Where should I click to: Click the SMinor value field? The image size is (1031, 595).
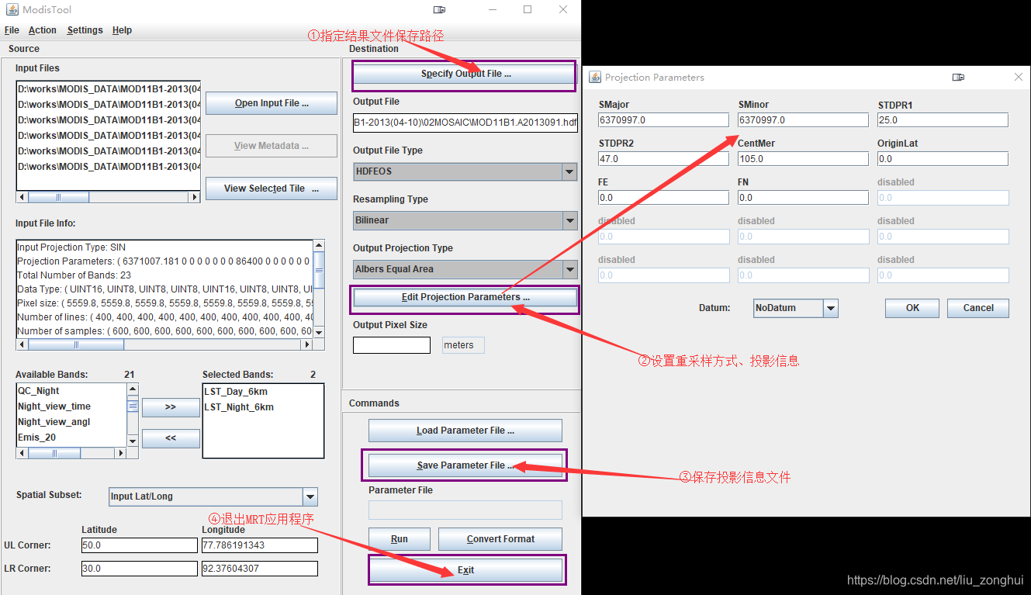point(804,120)
